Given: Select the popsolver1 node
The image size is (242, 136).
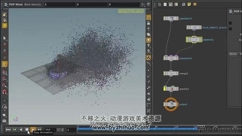Looking at the screenshot, I should [171, 58].
